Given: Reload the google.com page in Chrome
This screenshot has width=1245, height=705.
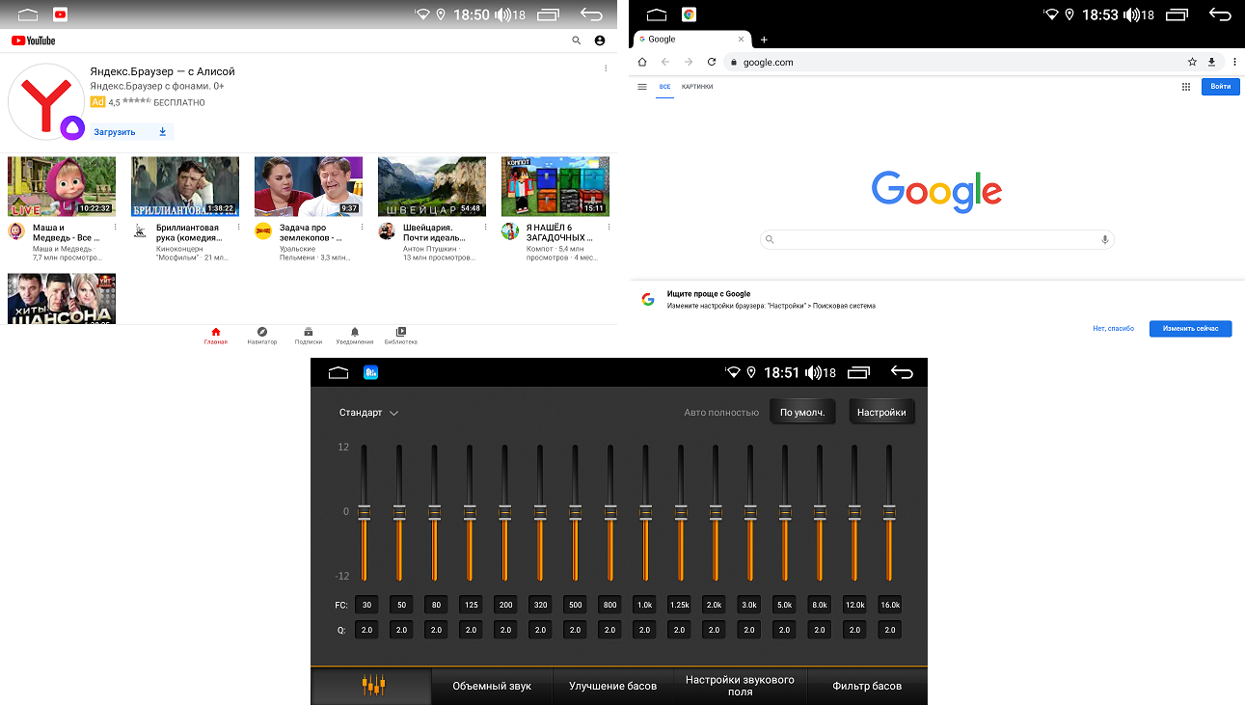Looking at the screenshot, I should click(x=712, y=62).
